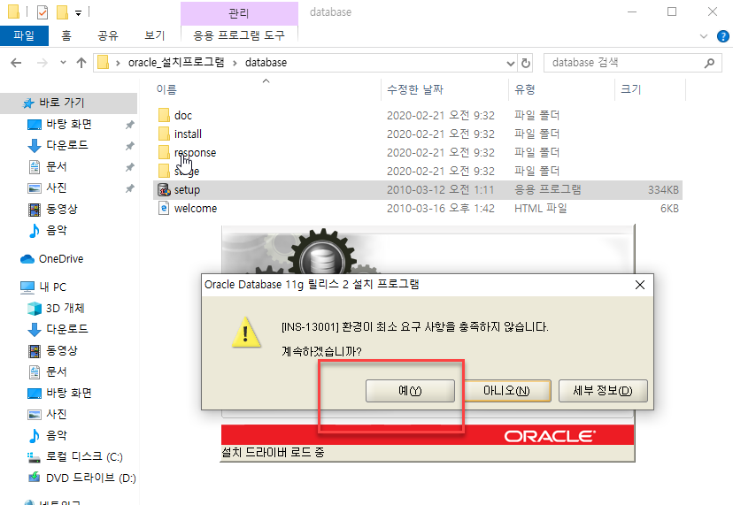The height and width of the screenshot is (505, 733).
Task: Expand the recent locations dropdown arrow
Action: [63, 63]
